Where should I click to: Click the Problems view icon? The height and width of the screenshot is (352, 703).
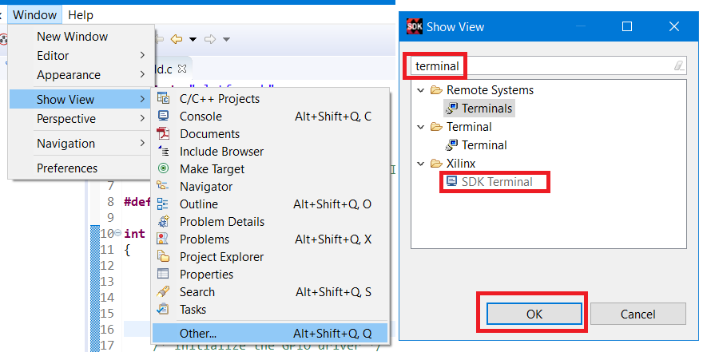[164, 239]
